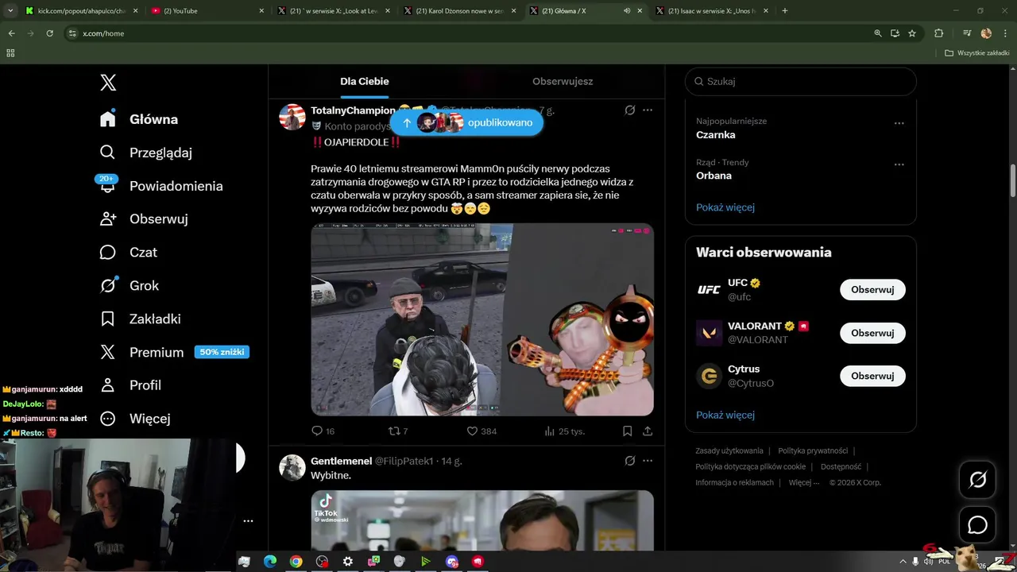Click the Szukaj search field
This screenshot has height=572, width=1017.
tap(801, 81)
